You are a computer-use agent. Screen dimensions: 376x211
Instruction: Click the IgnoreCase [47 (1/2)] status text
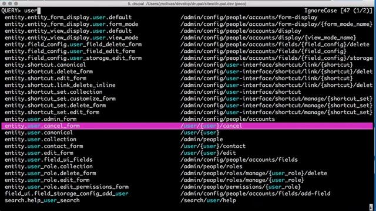[338, 11]
